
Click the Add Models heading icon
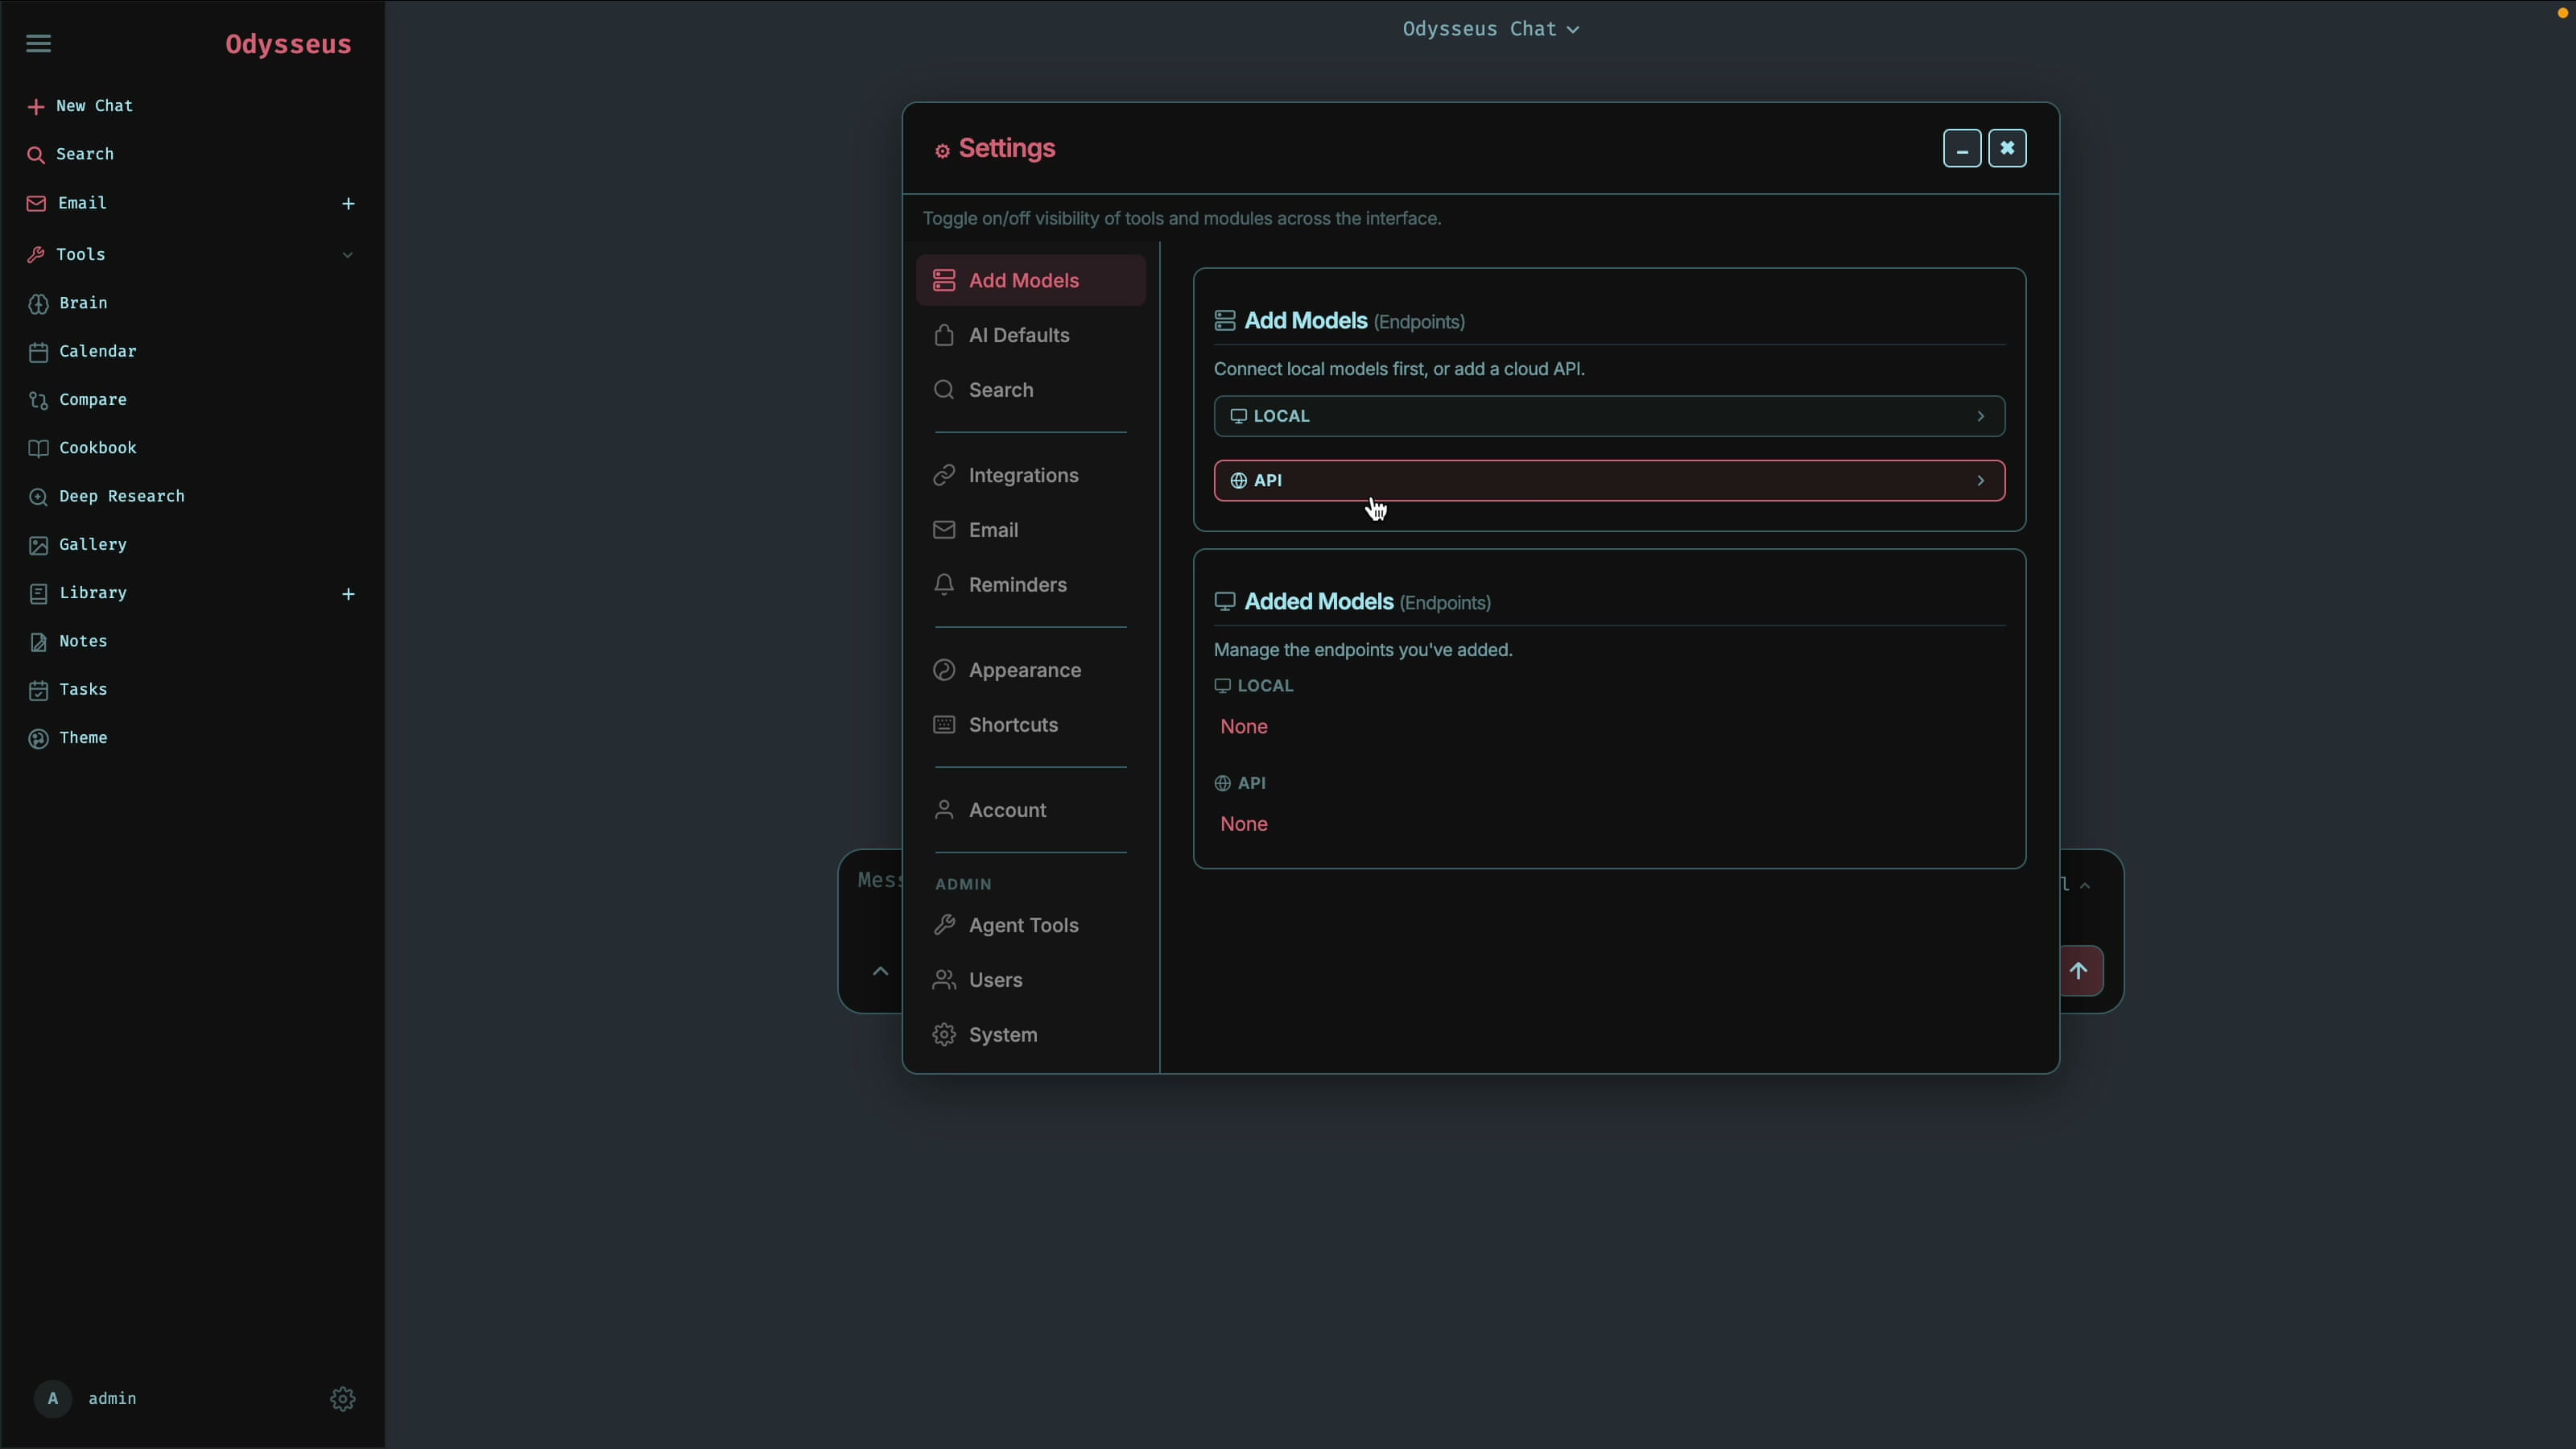pyautogui.click(x=1225, y=321)
